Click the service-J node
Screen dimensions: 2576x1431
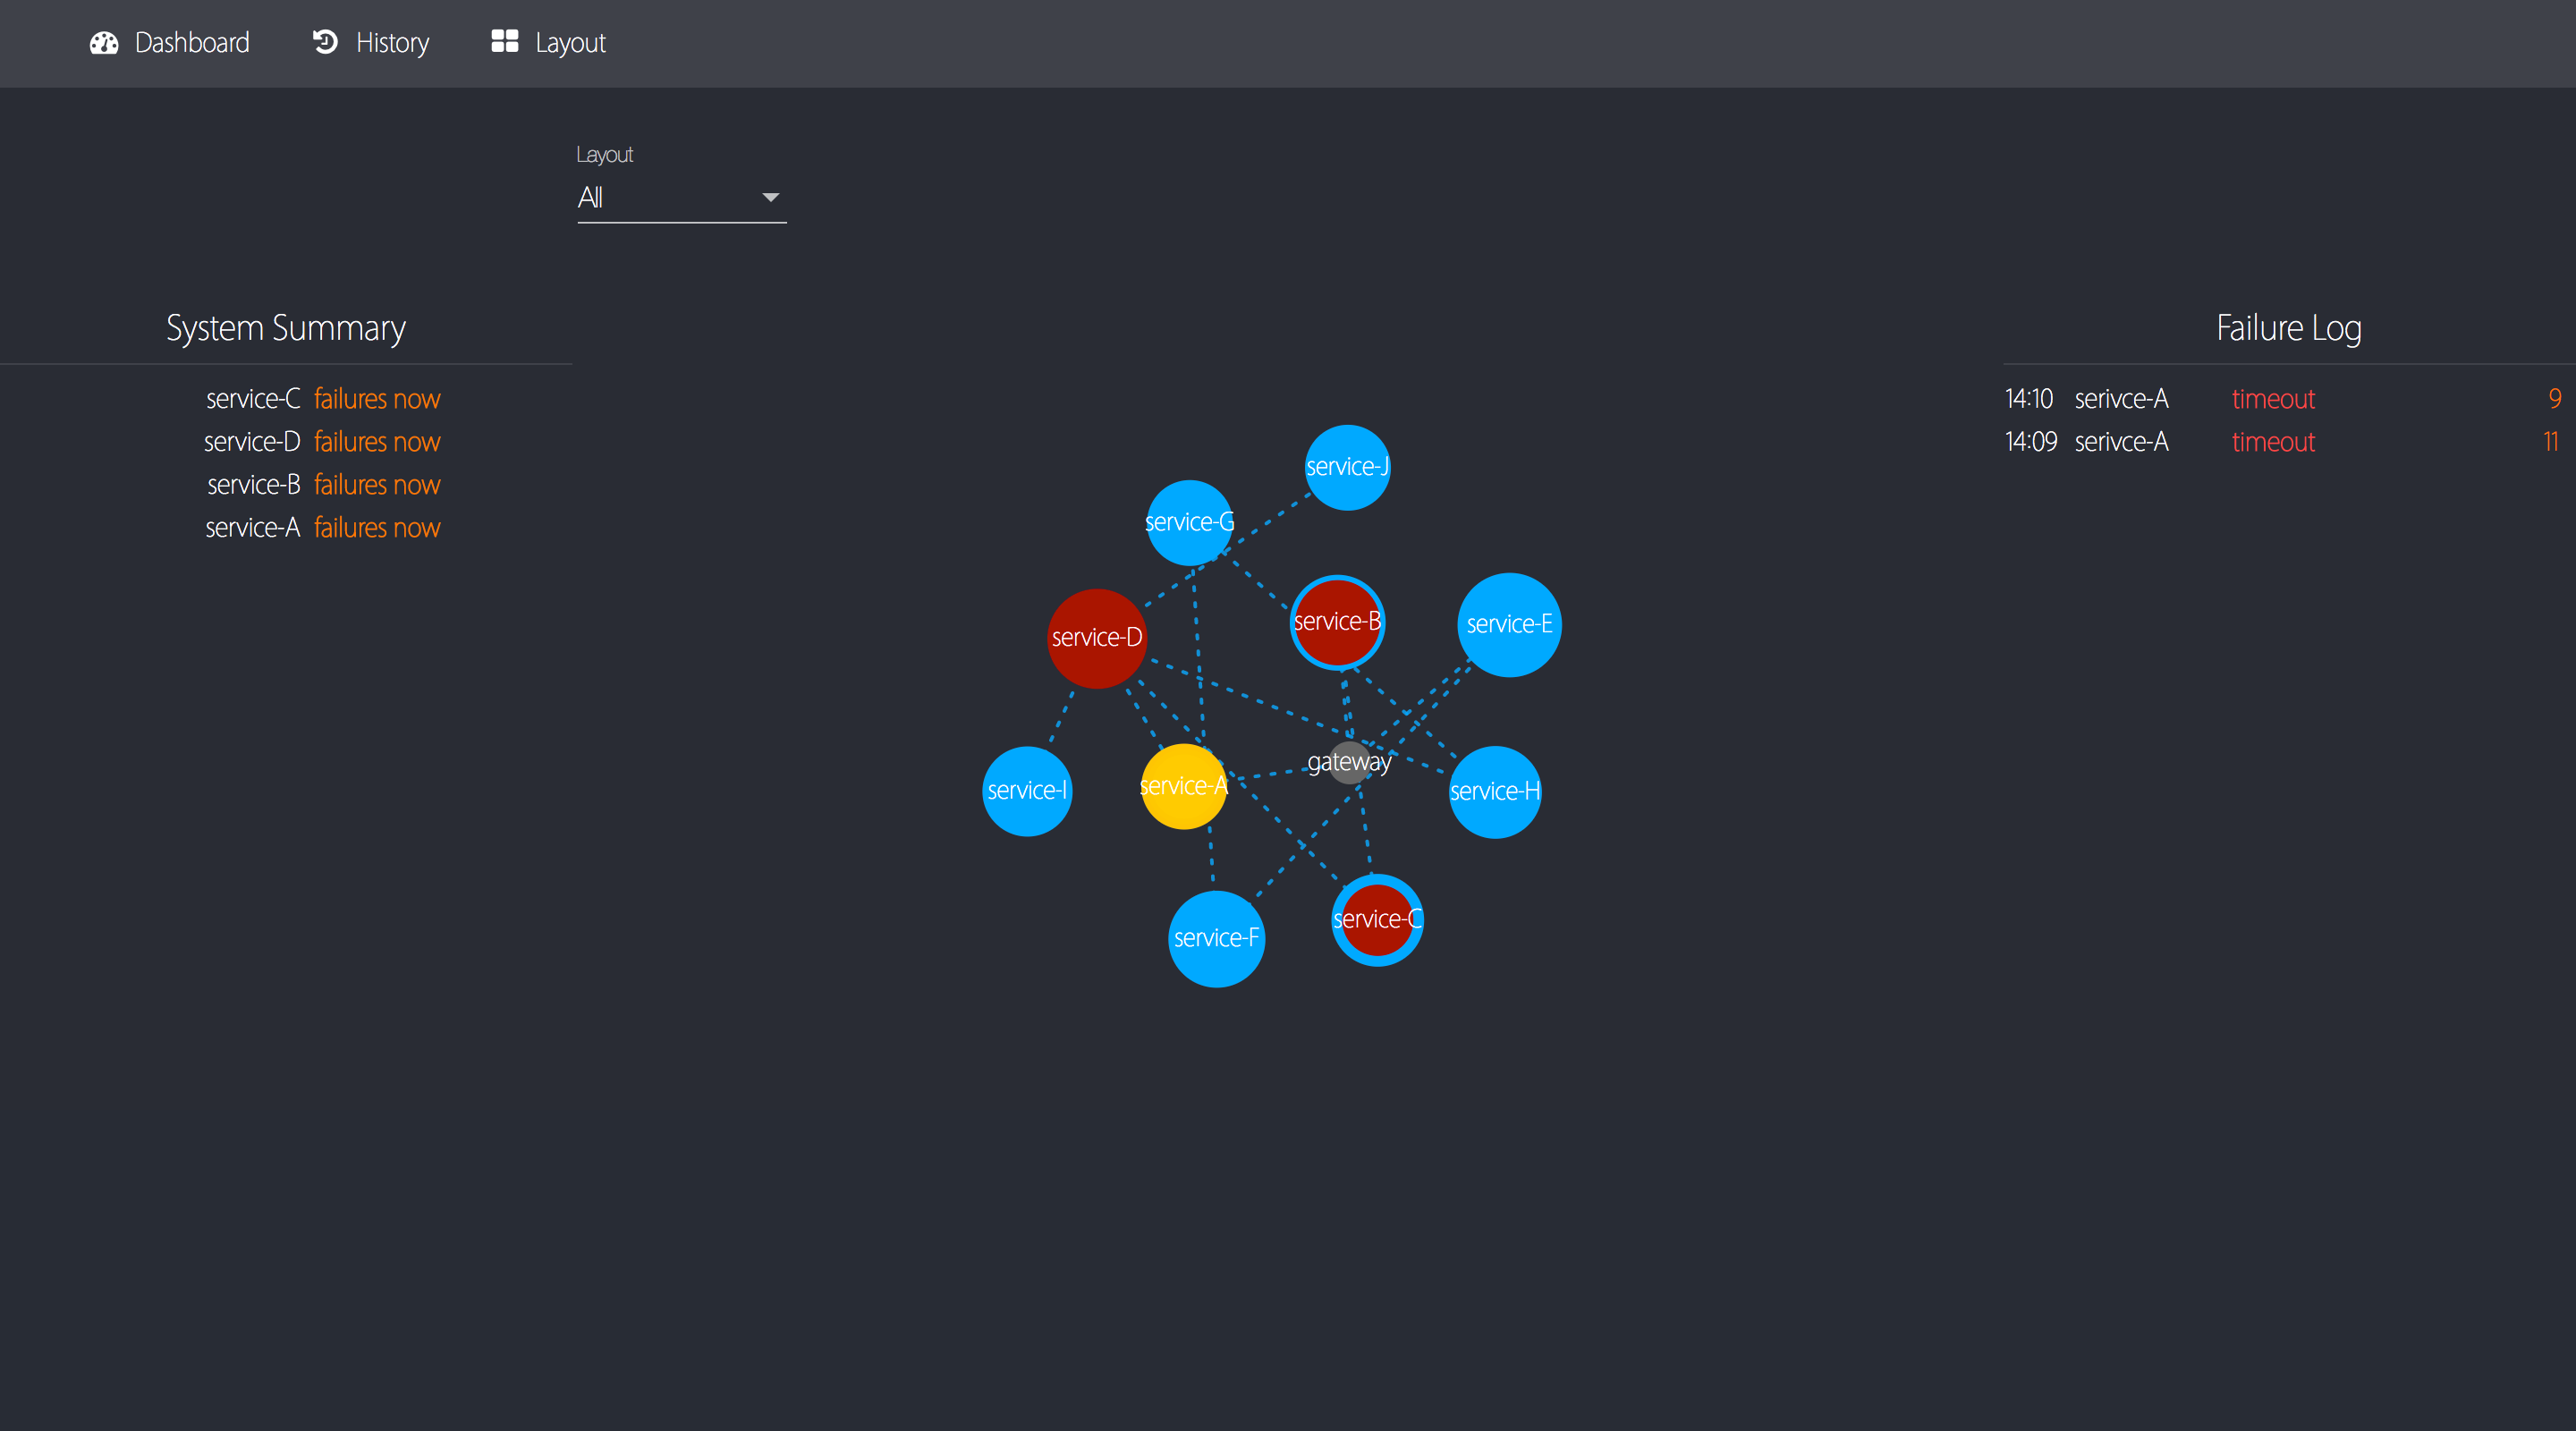pos(1347,467)
